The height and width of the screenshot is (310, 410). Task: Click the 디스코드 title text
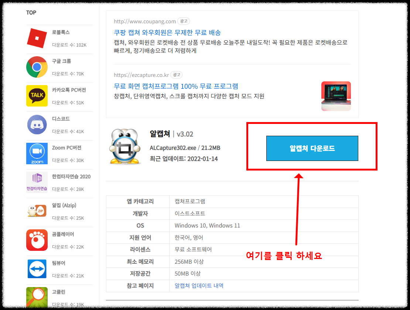[x=61, y=119]
